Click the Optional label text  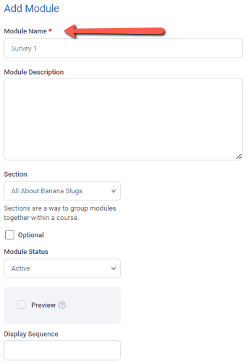pos(31,235)
